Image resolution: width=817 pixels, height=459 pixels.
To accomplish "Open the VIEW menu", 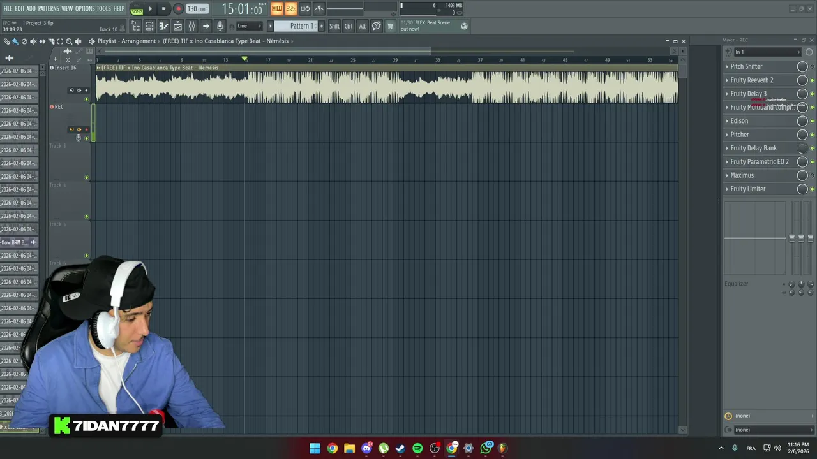I will [x=67, y=8].
